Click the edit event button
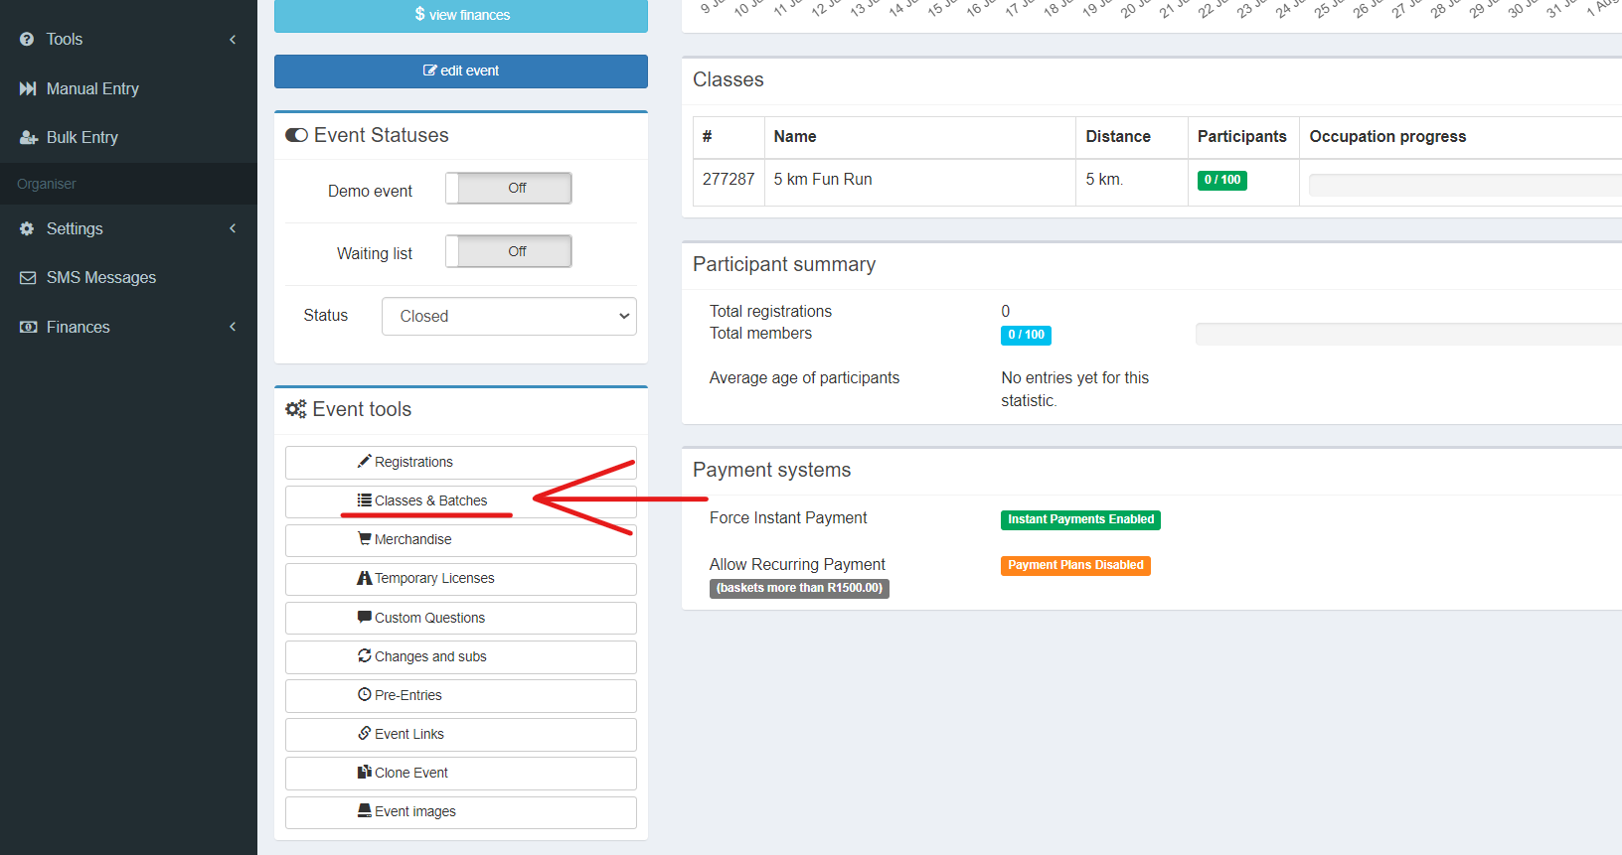The height and width of the screenshot is (855, 1622). point(461,71)
